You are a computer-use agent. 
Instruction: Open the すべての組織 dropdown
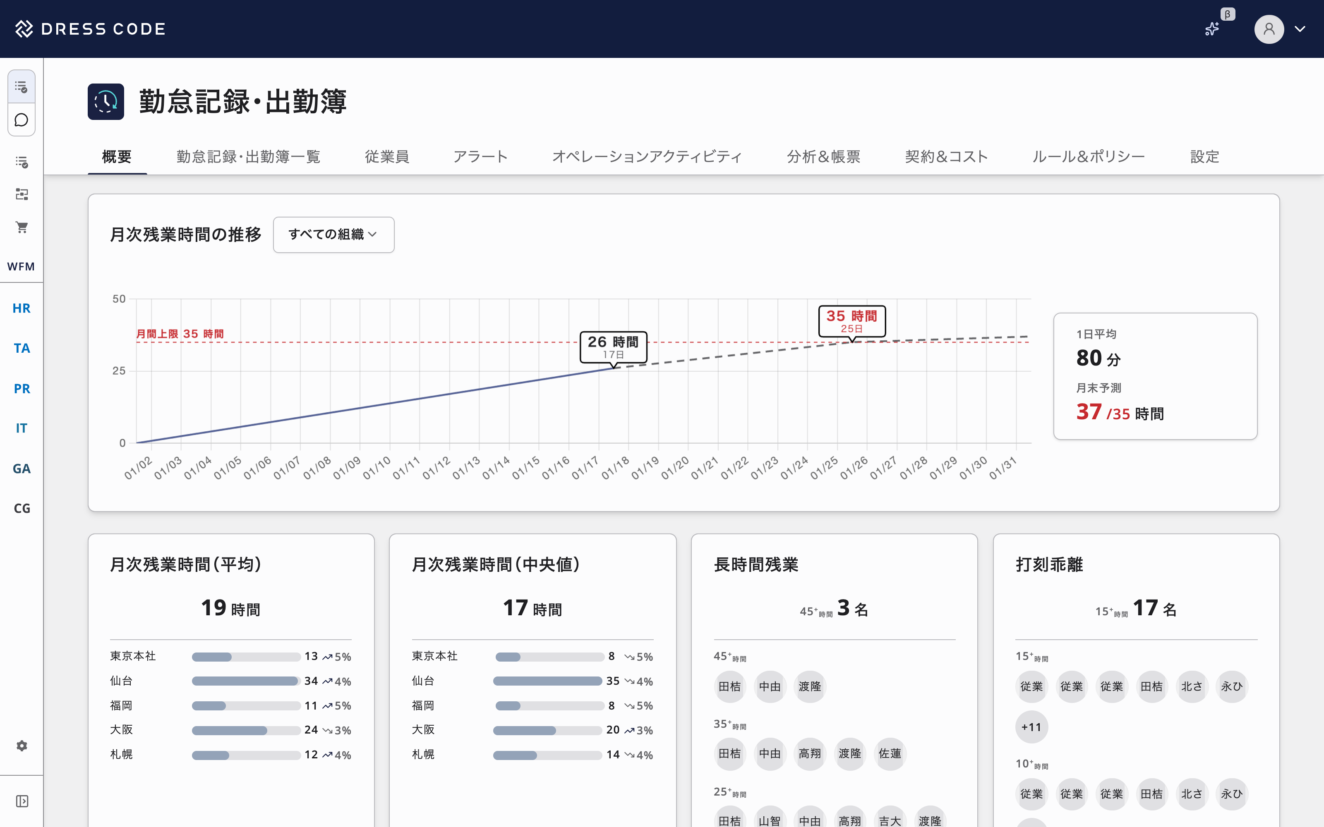(334, 234)
